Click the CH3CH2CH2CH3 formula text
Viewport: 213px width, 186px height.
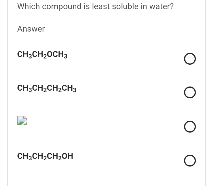[x=47, y=88]
